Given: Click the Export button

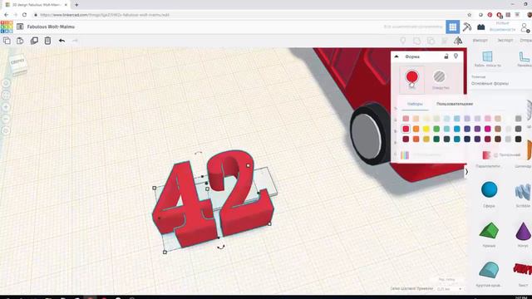Looking at the screenshot, I should [x=505, y=41].
